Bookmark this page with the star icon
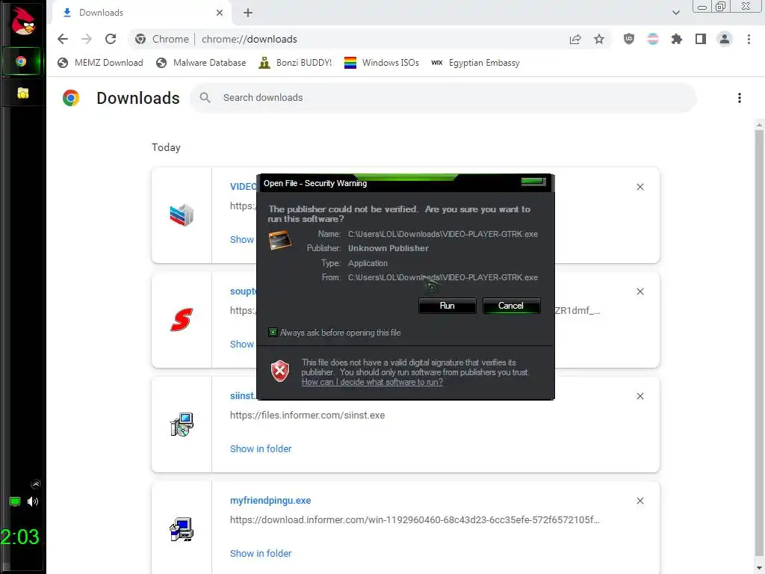This screenshot has width=765, height=574. click(599, 39)
